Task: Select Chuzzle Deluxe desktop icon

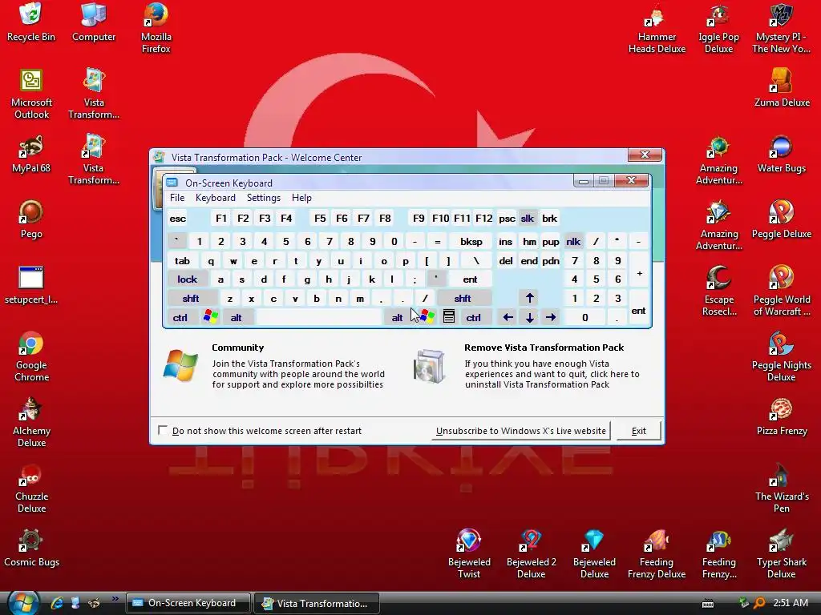Action: [x=31, y=488]
